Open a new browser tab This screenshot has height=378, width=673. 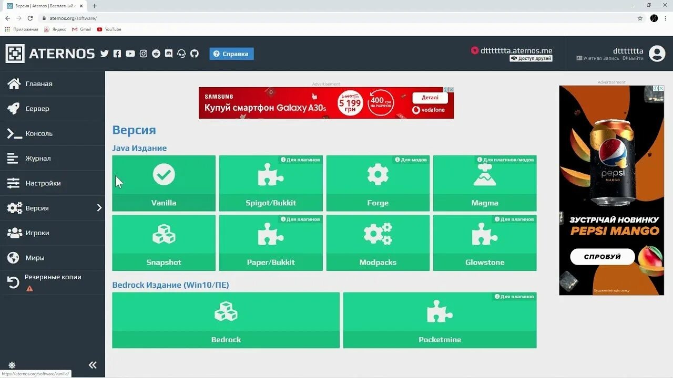[x=95, y=6]
